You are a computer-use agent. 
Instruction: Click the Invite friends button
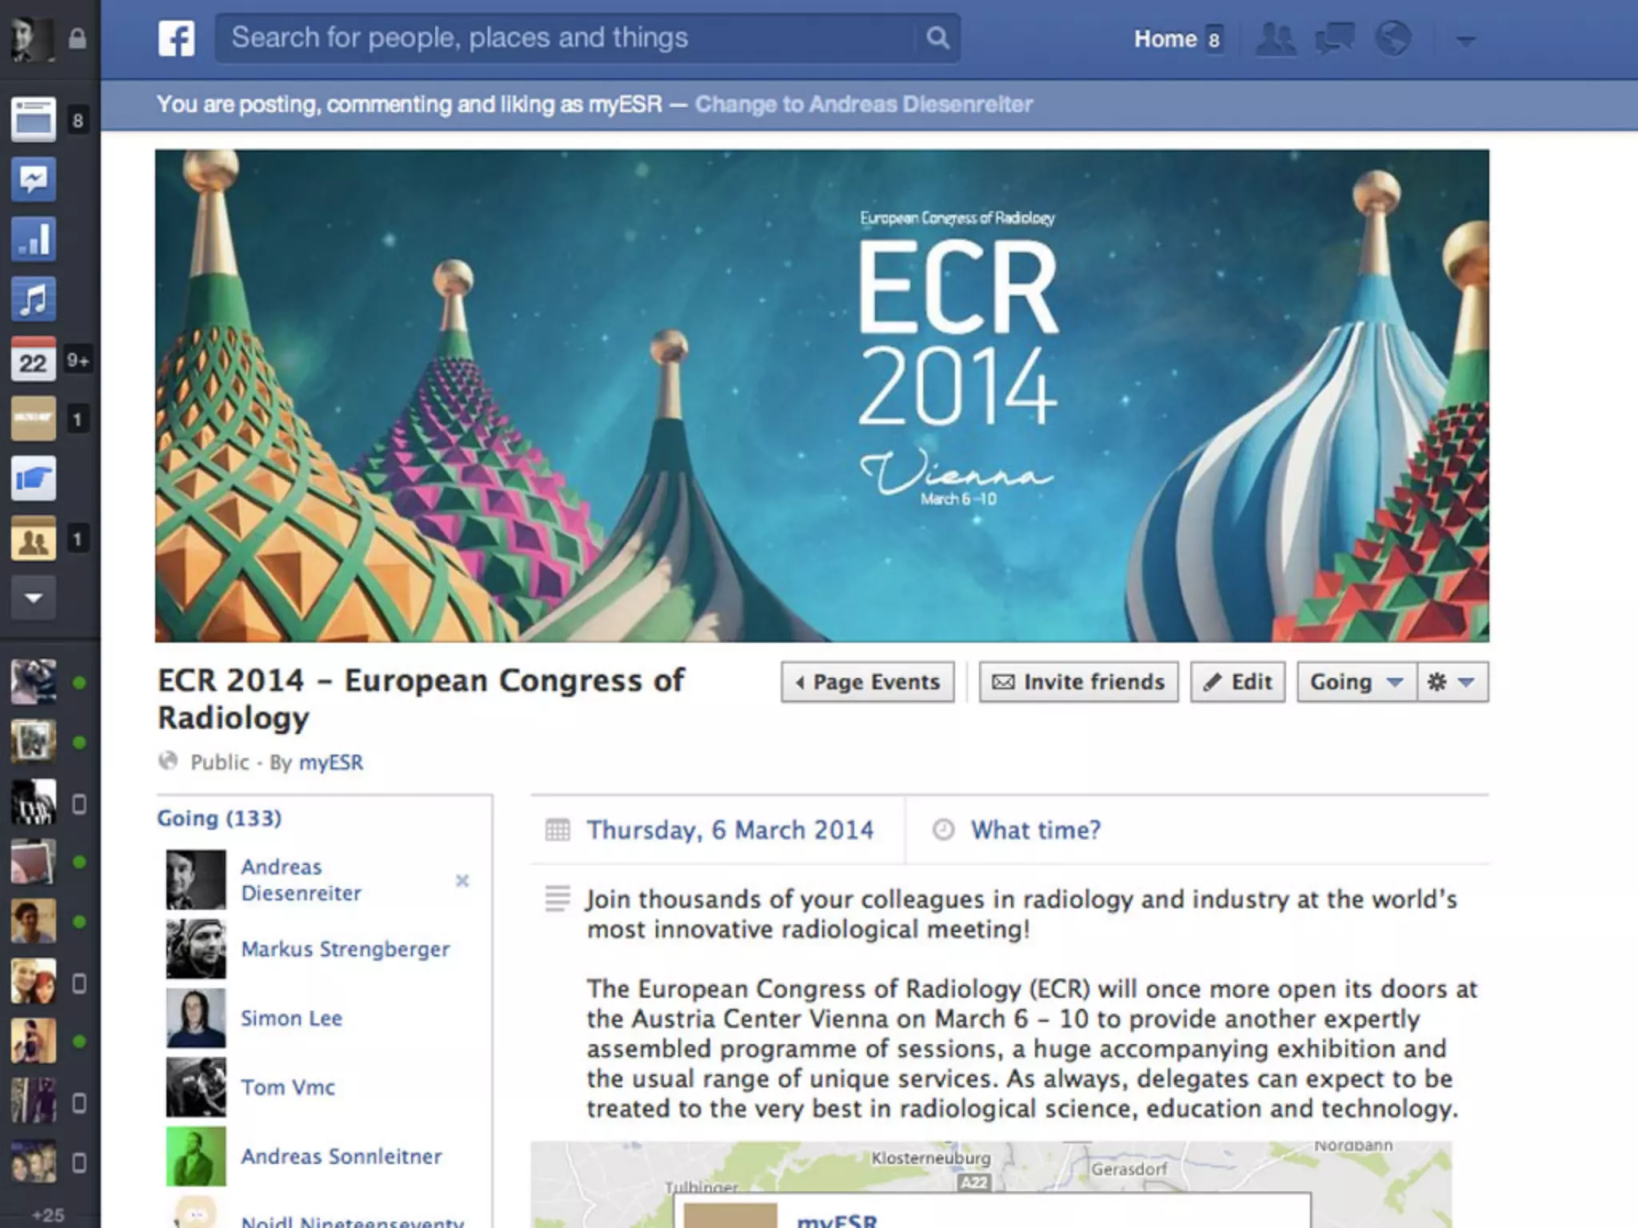pos(1079,682)
